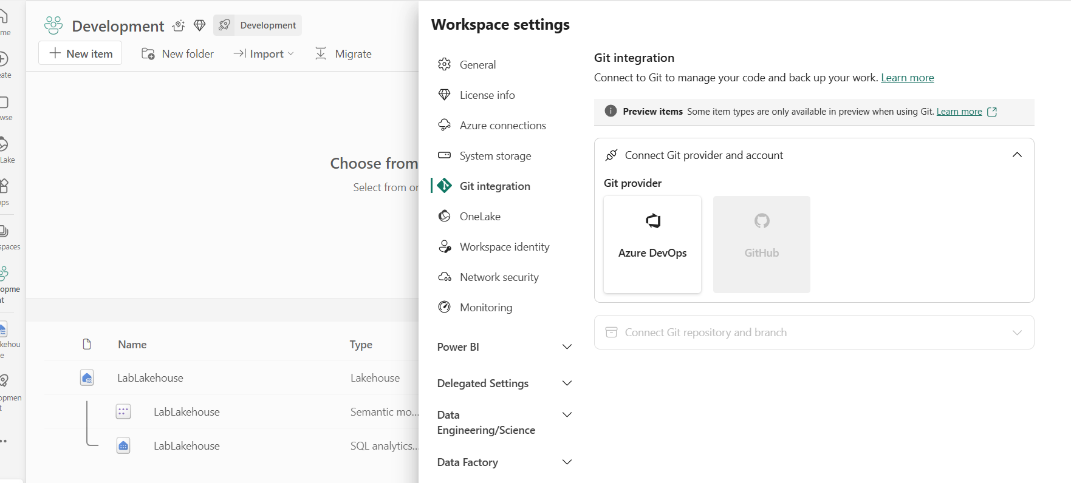1071x483 pixels.
Task: Open the LabLakehouse Lakehouse item
Action: click(x=150, y=378)
